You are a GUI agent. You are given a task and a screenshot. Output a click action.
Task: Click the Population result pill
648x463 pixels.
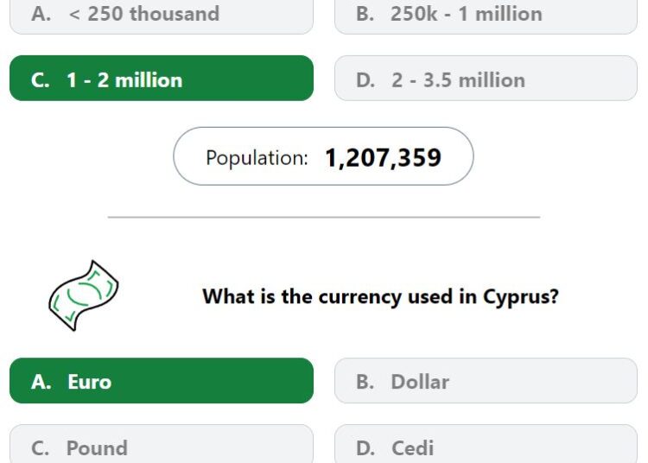click(x=324, y=156)
